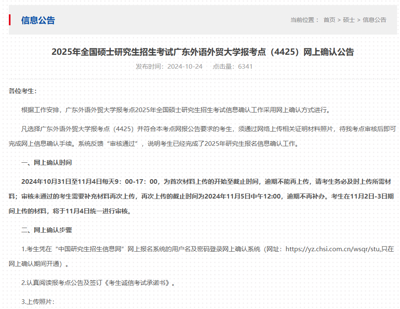Click the 二、网上确认步骤 heading
The height and width of the screenshot is (309, 400).
tap(46, 230)
